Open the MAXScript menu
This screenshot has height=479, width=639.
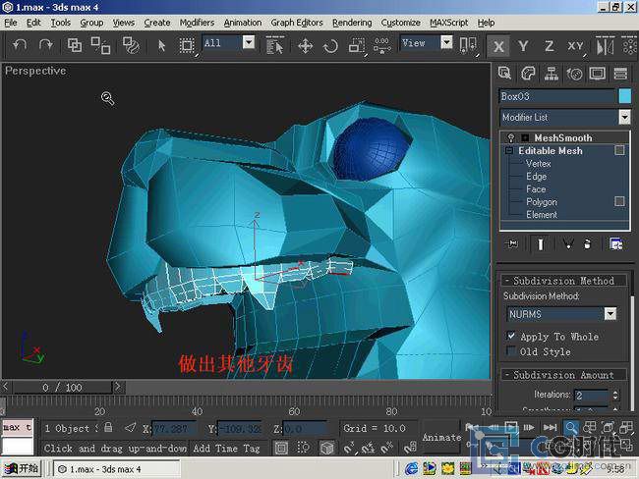(x=448, y=23)
